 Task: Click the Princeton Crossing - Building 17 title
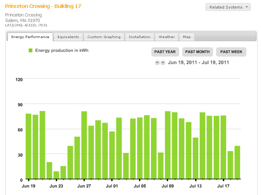point(43,6)
